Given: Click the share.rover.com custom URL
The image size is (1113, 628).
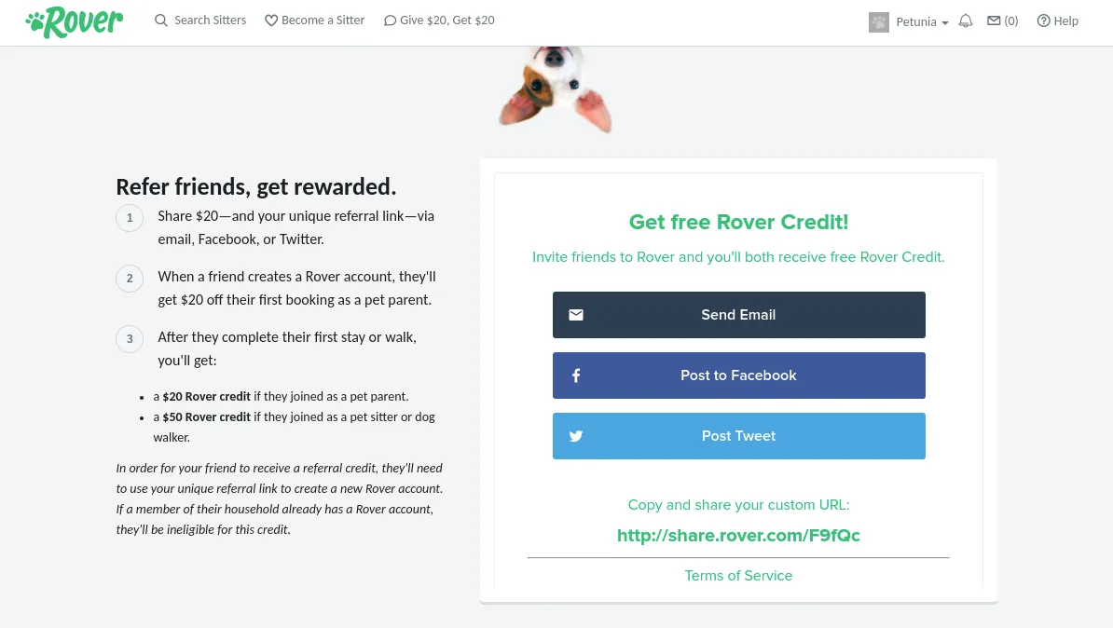Looking at the screenshot, I should pos(738,536).
